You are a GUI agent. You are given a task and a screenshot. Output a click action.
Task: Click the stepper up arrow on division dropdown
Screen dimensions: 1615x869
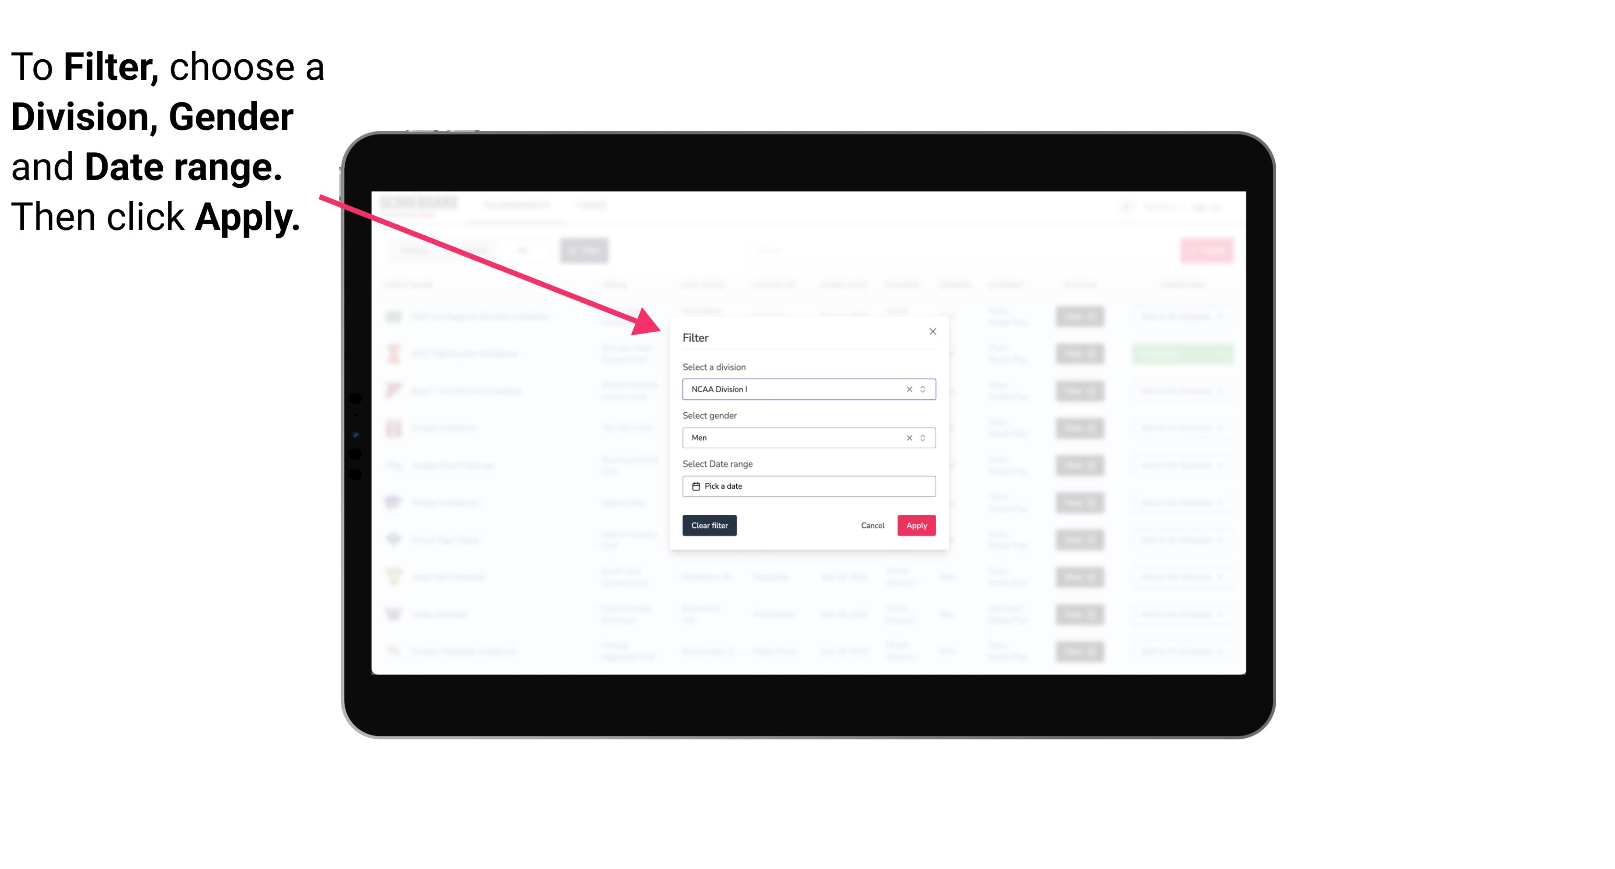(921, 386)
